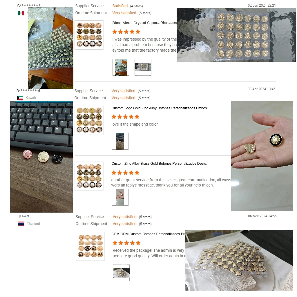
Task: Click the Kuwait flag icon
Action: point(20,98)
